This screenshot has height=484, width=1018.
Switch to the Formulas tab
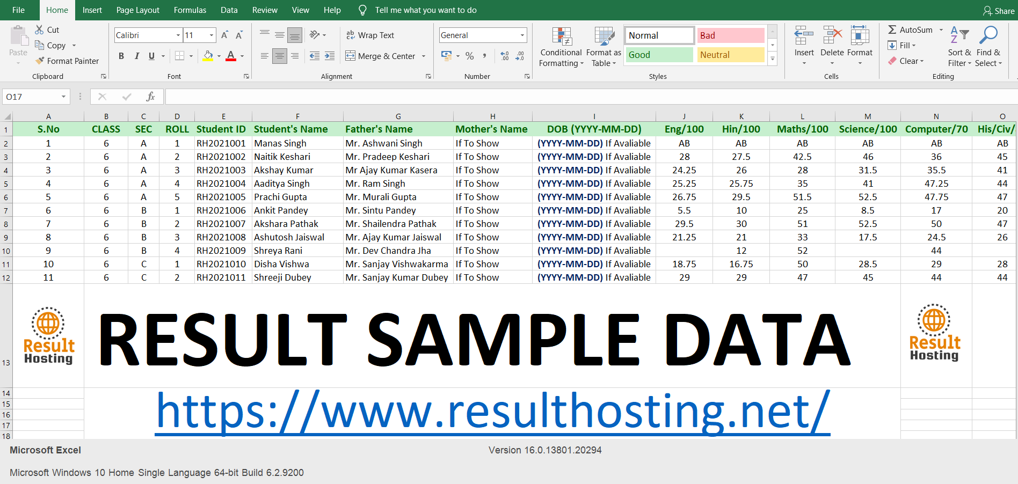click(x=190, y=10)
